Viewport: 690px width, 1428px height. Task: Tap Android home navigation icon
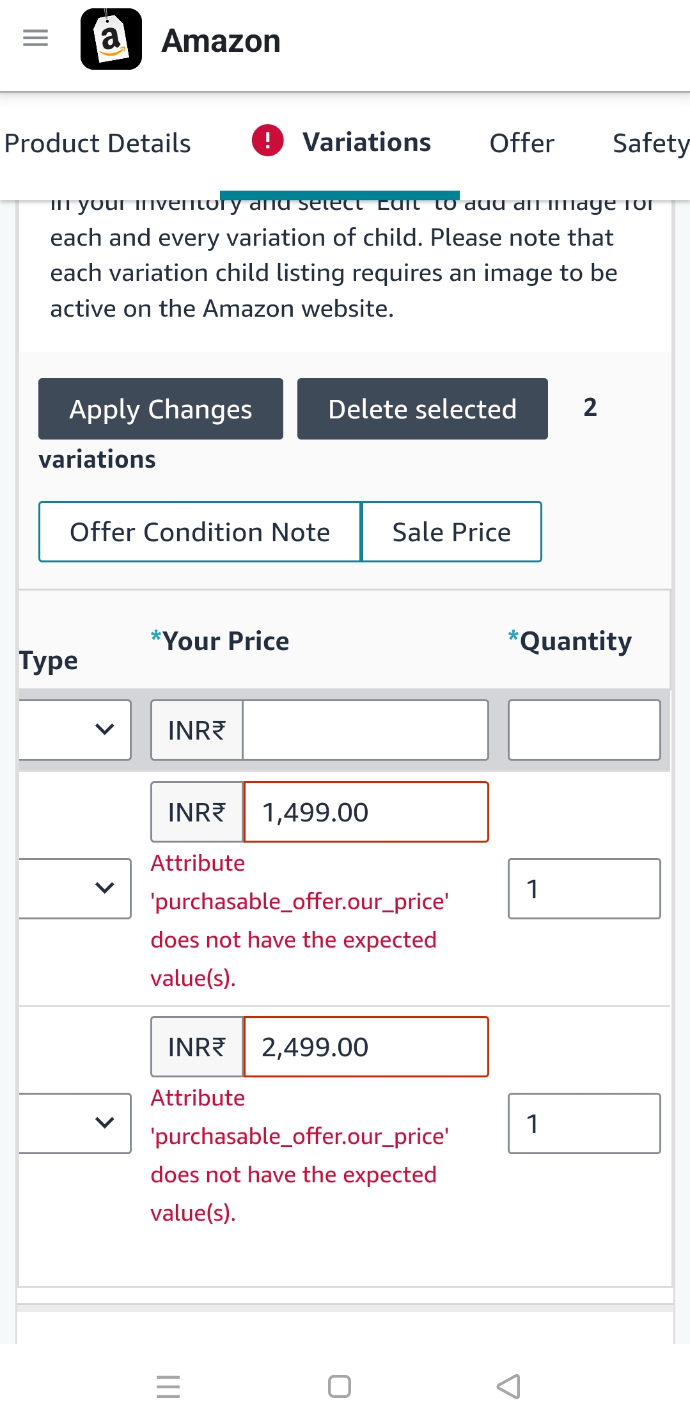[340, 1386]
